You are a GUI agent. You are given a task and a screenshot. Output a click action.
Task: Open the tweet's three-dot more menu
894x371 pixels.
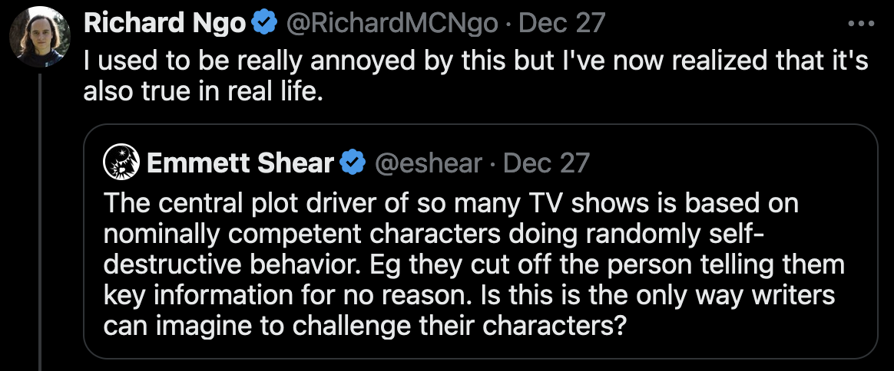click(861, 24)
